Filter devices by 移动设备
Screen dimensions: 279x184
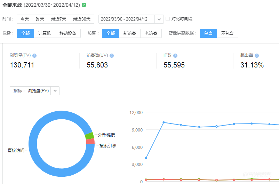[68, 33]
